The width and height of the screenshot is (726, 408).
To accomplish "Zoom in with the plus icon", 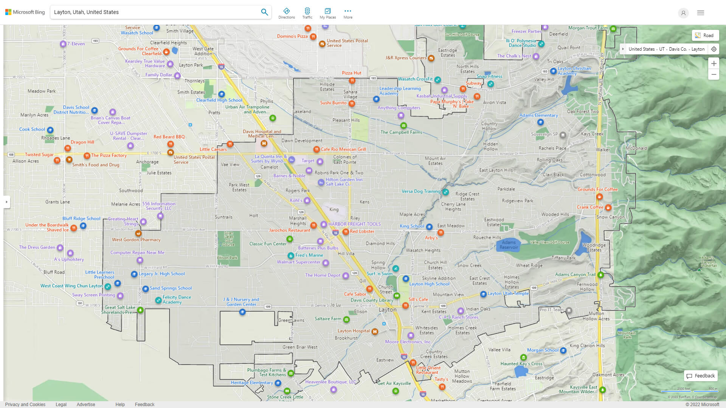I will click(x=714, y=63).
